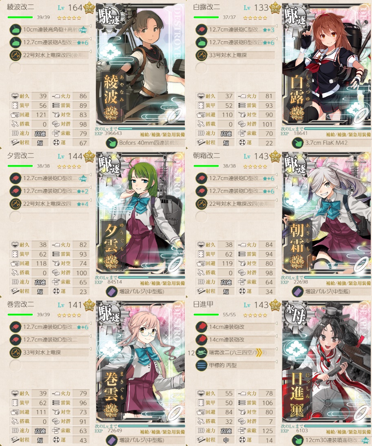Click 補給/補強/緊急用装備 label under Asashimo card

click(348, 283)
